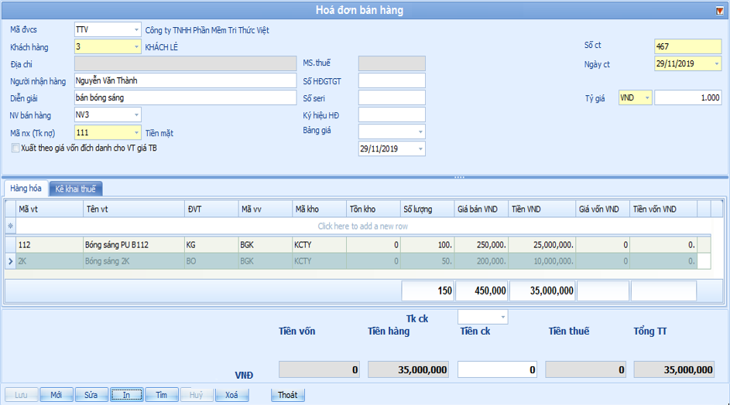Viewport: 730px width, 405px height.
Task: Click the top-right window menu arrow icon
Action: click(x=720, y=10)
